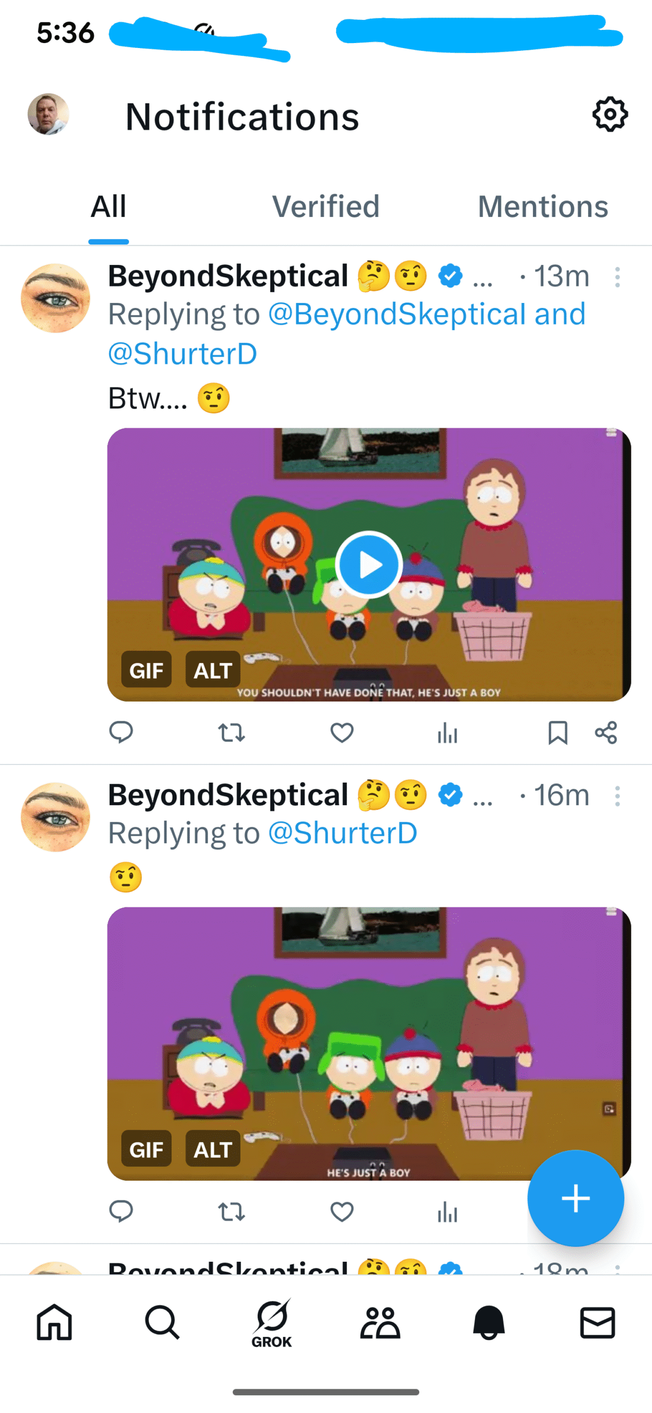Switch to the Mentions tab
This screenshot has width=652, height=1413.
543,207
